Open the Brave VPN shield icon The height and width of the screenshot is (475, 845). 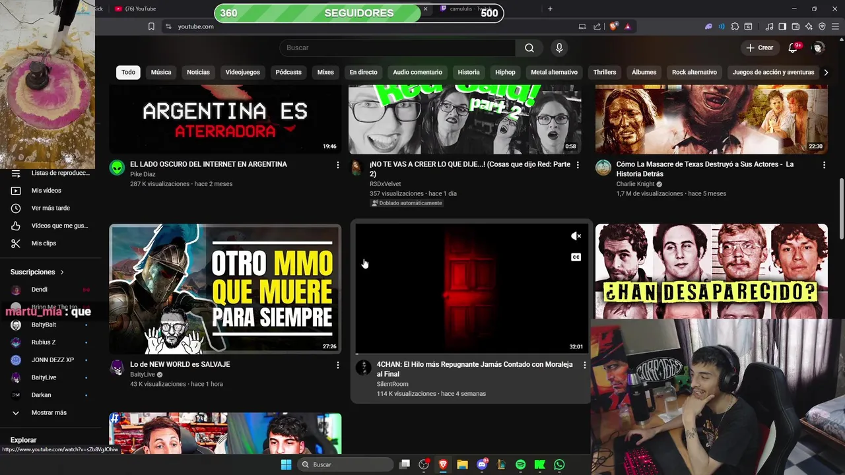point(822,26)
